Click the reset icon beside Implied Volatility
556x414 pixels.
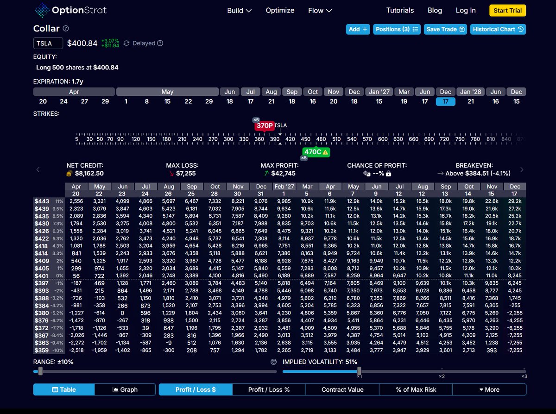click(x=273, y=362)
